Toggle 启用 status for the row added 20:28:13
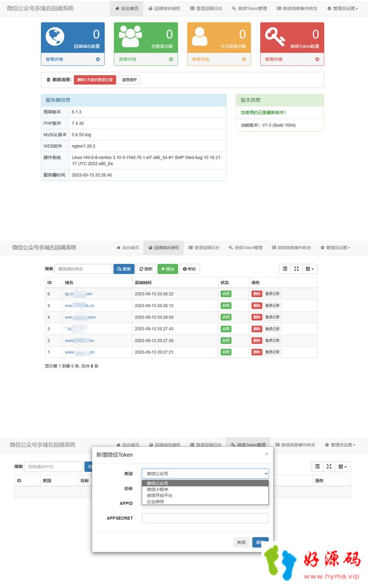368x584 pixels. 226,306
